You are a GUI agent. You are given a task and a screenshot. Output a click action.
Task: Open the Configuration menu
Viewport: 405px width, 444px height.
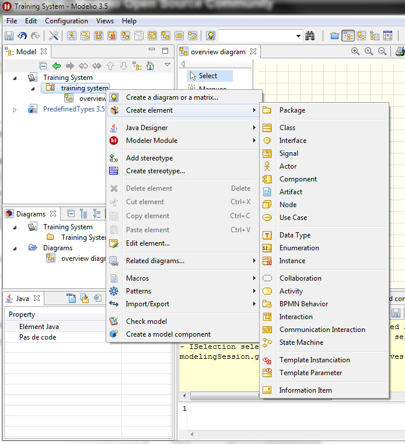pyautogui.click(x=67, y=21)
